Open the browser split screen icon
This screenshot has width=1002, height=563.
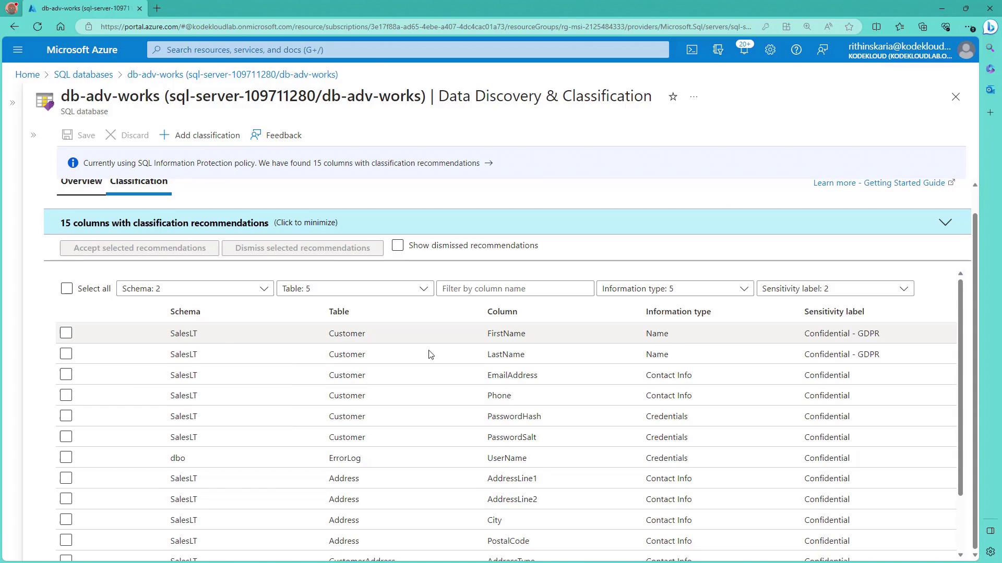click(x=876, y=27)
